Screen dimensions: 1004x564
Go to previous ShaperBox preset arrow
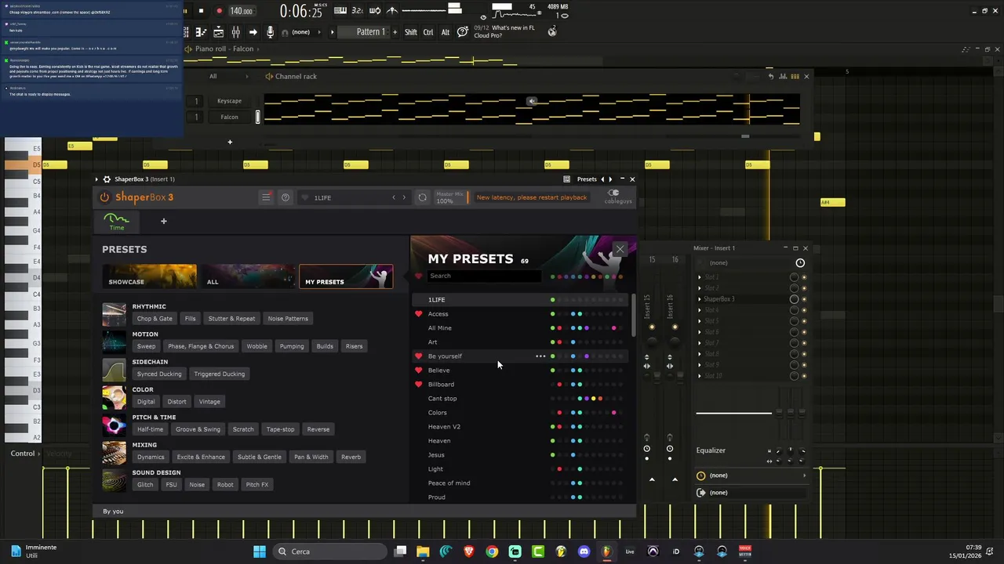(394, 197)
